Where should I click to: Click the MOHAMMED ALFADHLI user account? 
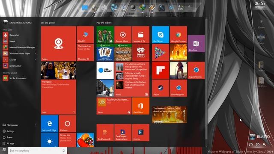18,23
